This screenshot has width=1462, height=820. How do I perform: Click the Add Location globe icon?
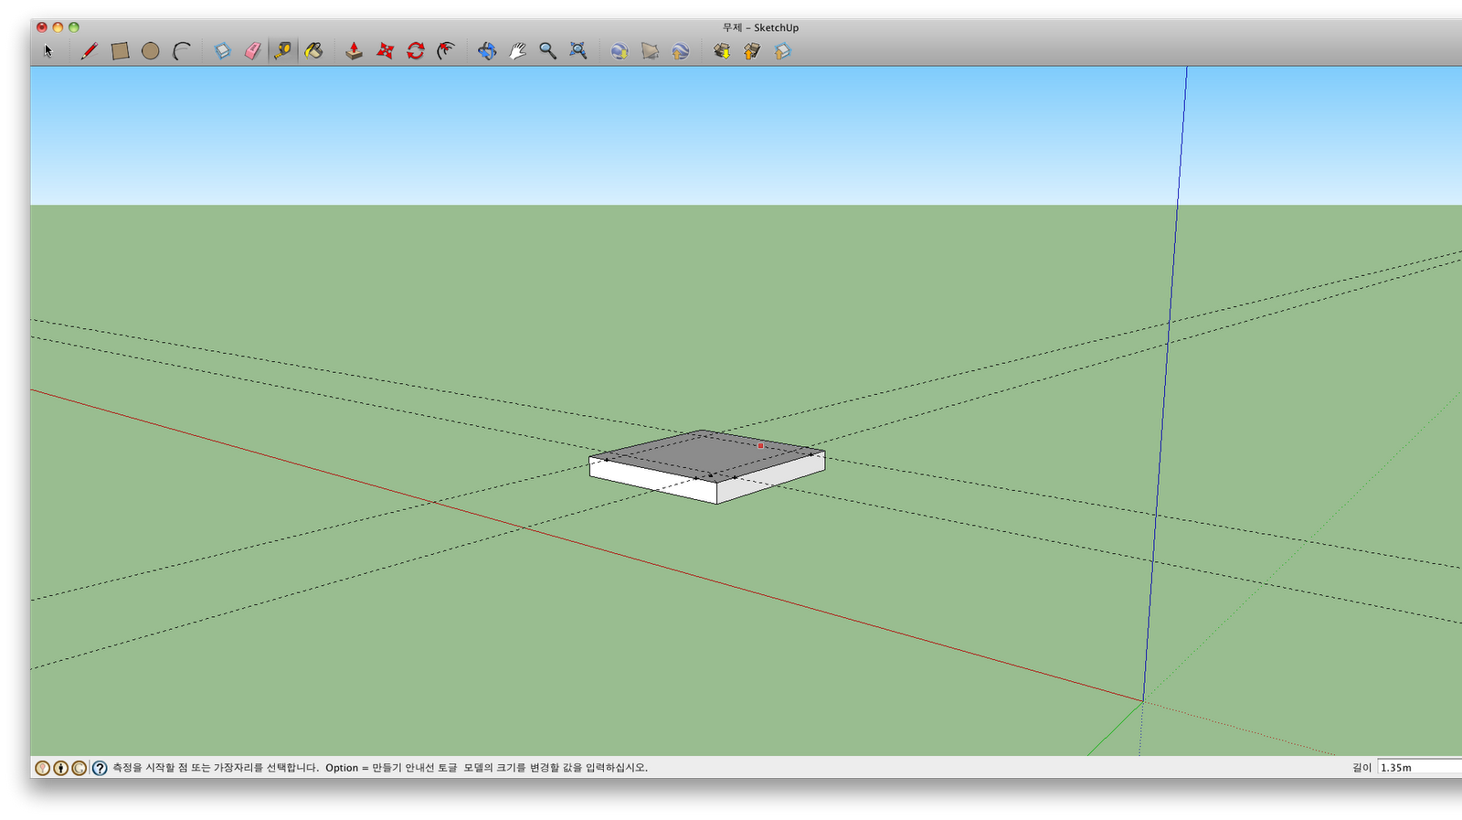point(620,51)
